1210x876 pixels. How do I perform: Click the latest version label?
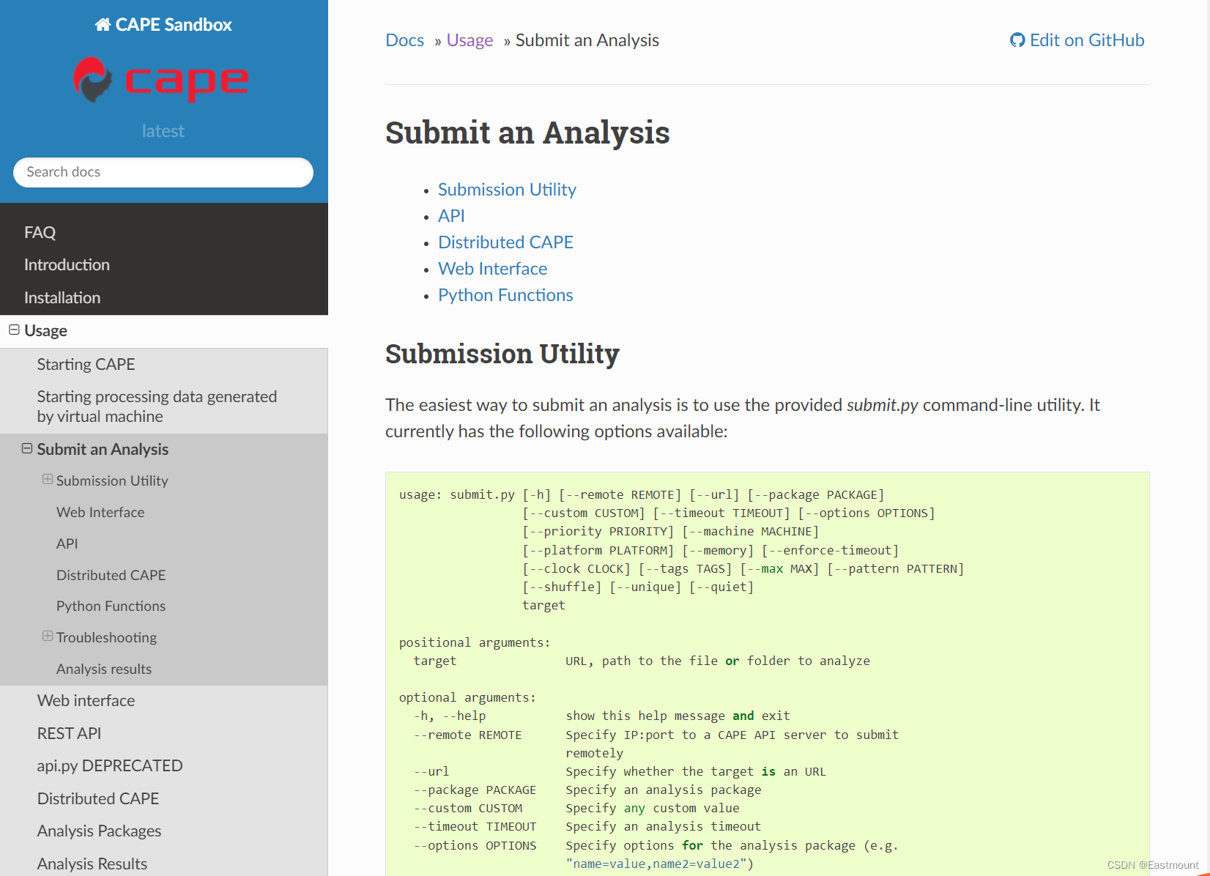pos(163,131)
